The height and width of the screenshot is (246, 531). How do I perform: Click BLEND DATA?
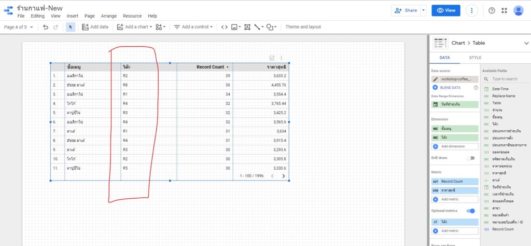pos(451,87)
